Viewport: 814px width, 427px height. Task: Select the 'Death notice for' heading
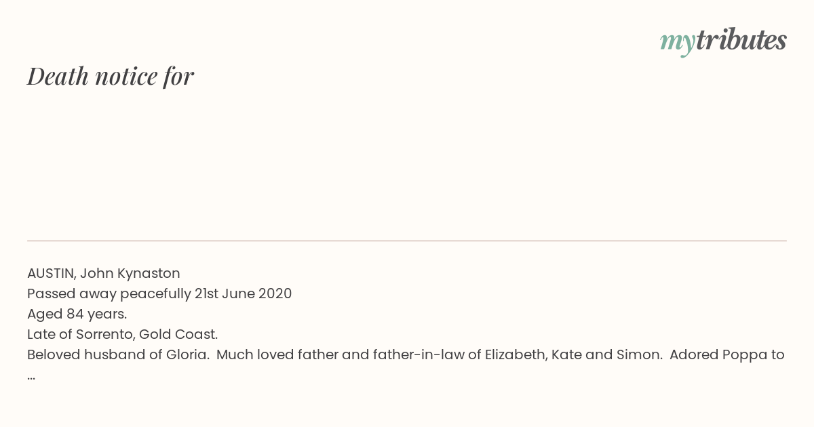pos(111,77)
